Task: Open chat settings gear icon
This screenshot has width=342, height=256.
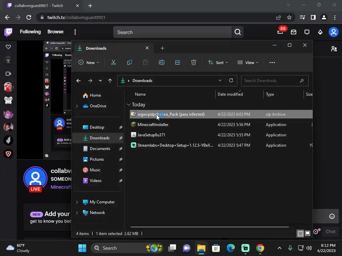Action: coord(316,232)
